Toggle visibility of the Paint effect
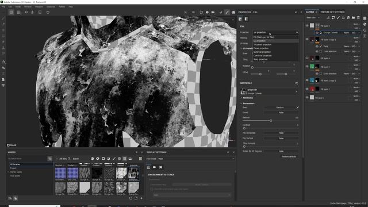The width and height of the screenshot is (368, 207). pos(317,47)
